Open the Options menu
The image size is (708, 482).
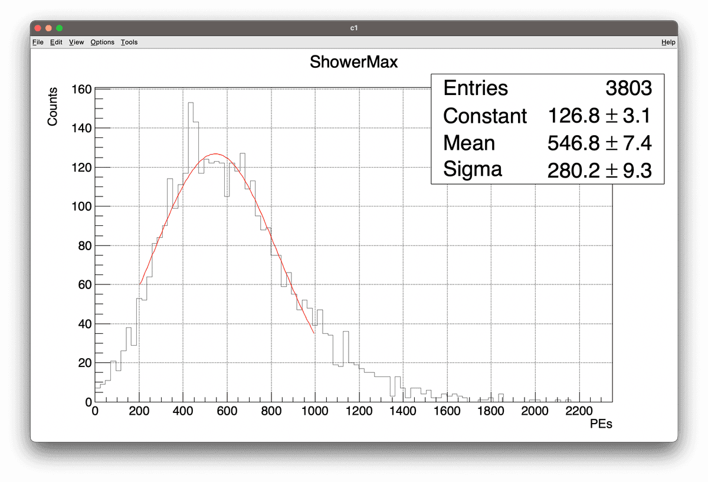pos(103,42)
